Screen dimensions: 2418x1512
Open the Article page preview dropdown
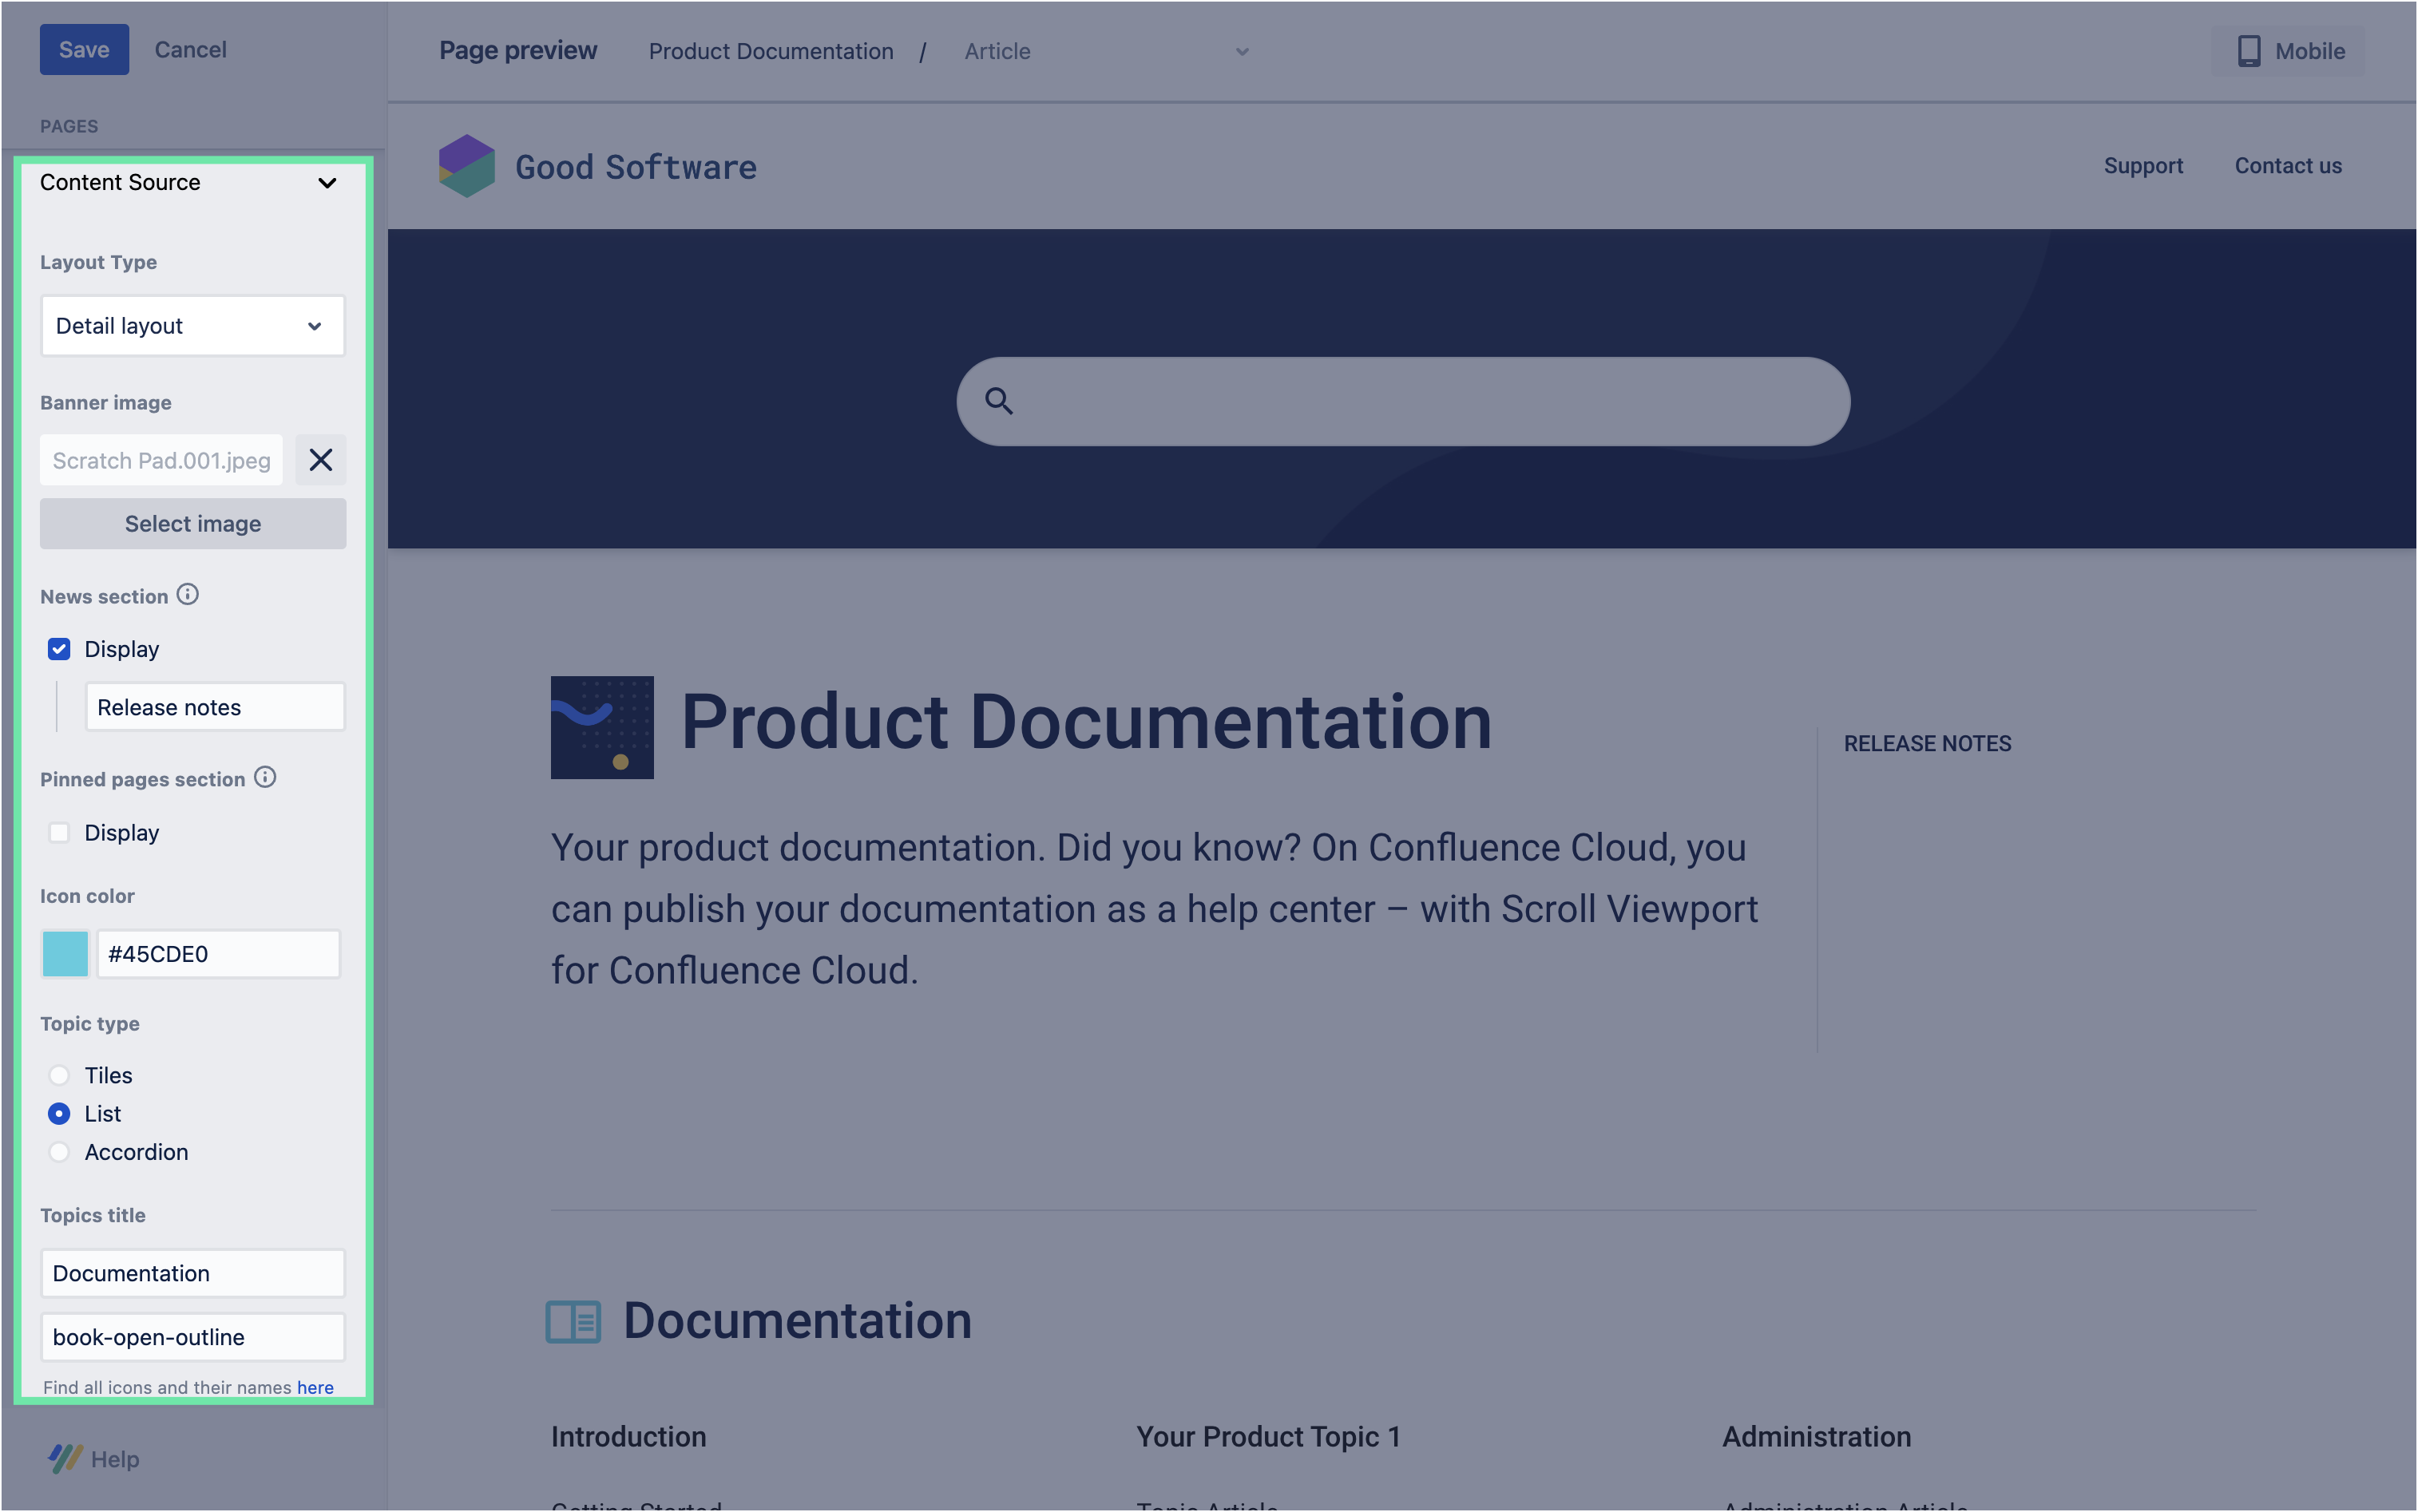tap(1105, 51)
